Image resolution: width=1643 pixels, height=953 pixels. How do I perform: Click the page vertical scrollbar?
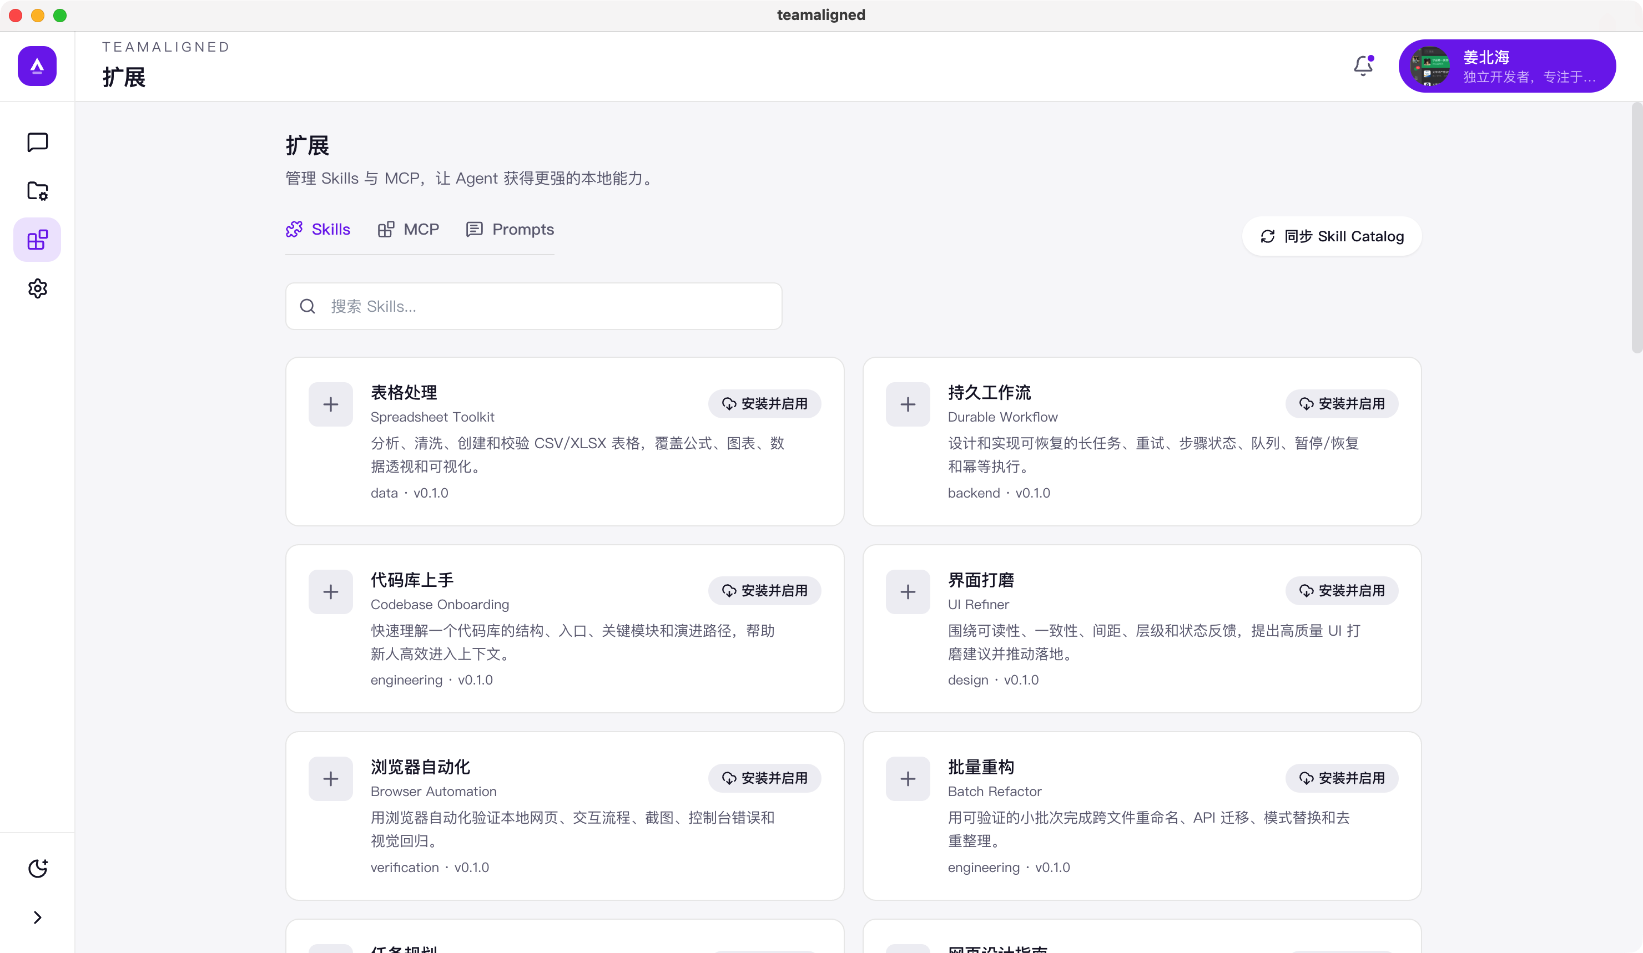tap(1636, 228)
